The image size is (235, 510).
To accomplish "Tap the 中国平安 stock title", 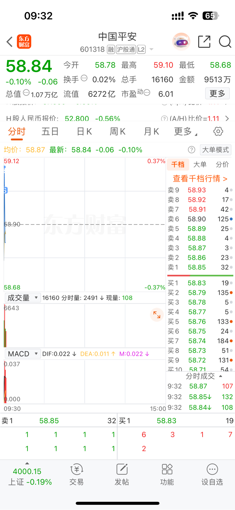I will tap(117, 37).
